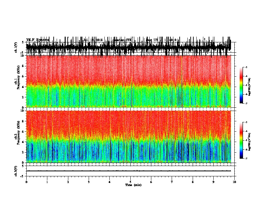Click the ch.1 frequency tick label 4
This screenshot has height=204, width=264.
pyautogui.click(x=23, y=87)
